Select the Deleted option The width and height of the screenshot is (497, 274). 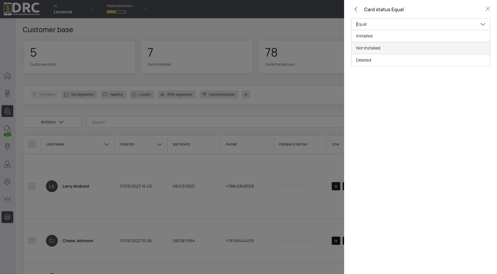tap(420, 60)
